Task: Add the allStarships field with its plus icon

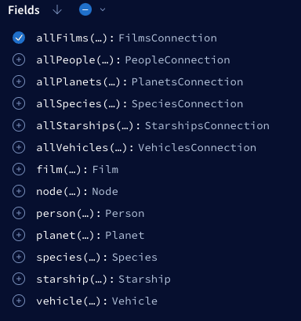Action: click(19, 125)
